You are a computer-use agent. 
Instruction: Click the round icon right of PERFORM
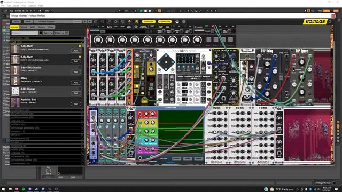click(x=177, y=21)
